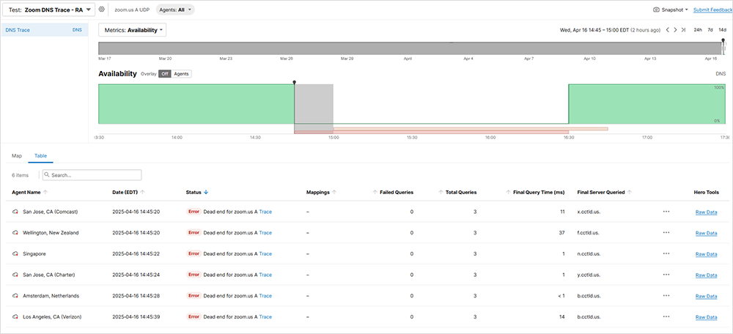The height and width of the screenshot is (334, 733).
Task: Select DNS Trace in left panel
Action: click(18, 30)
